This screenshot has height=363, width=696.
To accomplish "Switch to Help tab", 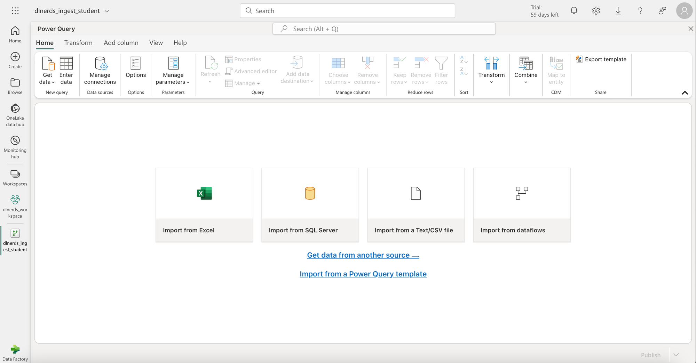I will click(180, 43).
